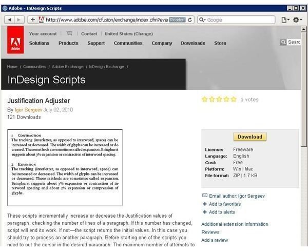Click the 'Freeware' license value
The width and height of the screenshot is (308, 251).
(x=243, y=149)
